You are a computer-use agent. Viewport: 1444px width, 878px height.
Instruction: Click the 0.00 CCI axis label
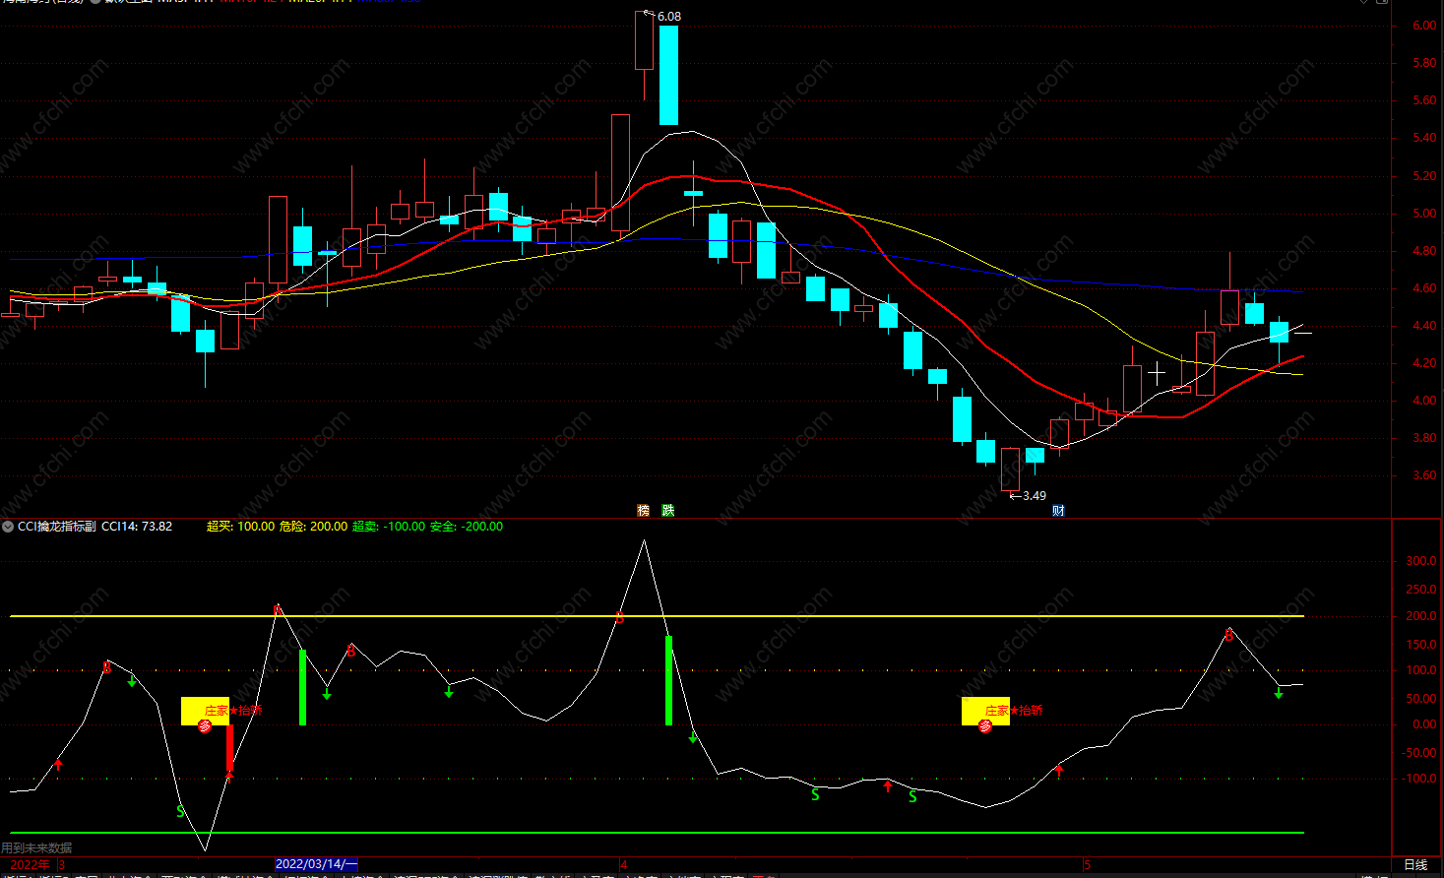tap(1423, 724)
